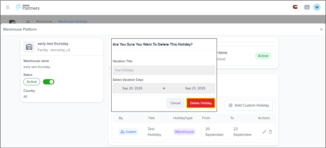
Task: Click the pencil edit icon for Test Holliday
Action: [264, 132]
